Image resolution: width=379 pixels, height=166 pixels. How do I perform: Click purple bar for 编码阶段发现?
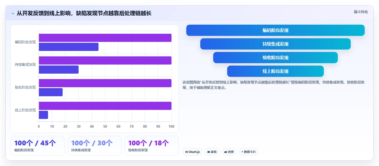(105, 38)
